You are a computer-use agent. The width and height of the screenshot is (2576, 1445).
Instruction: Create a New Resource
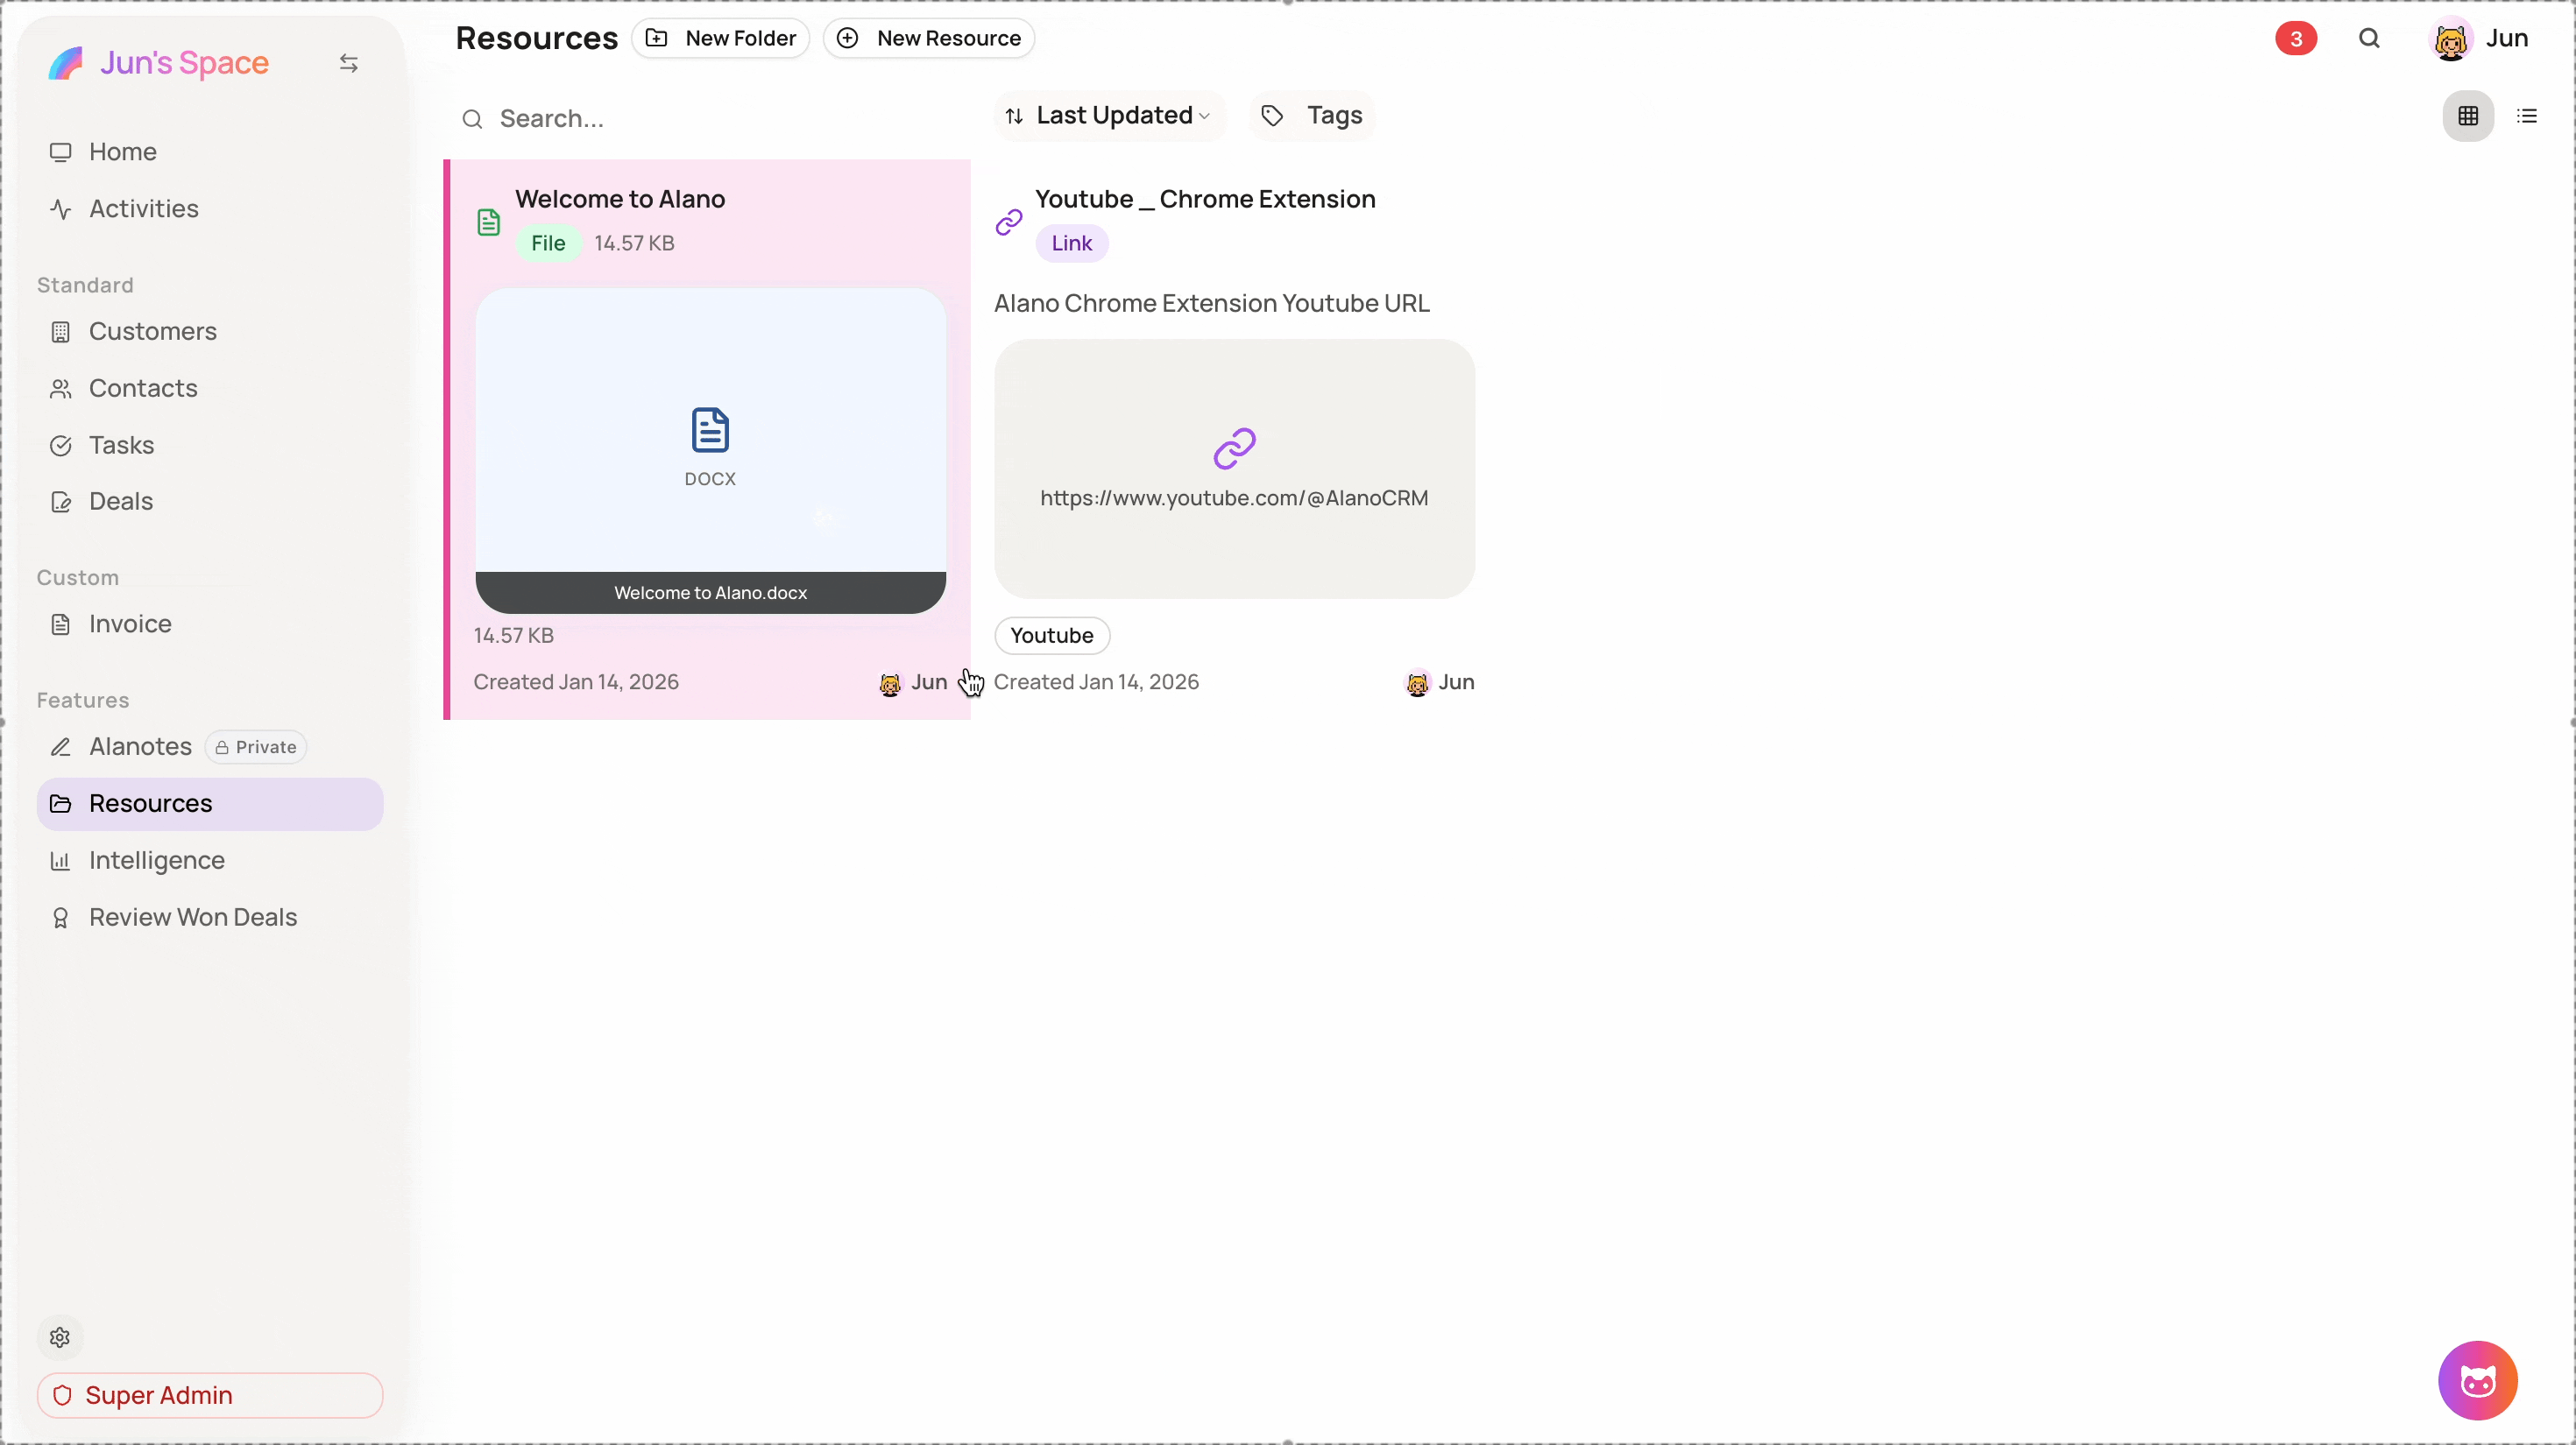pyautogui.click(x=929, y=38)
